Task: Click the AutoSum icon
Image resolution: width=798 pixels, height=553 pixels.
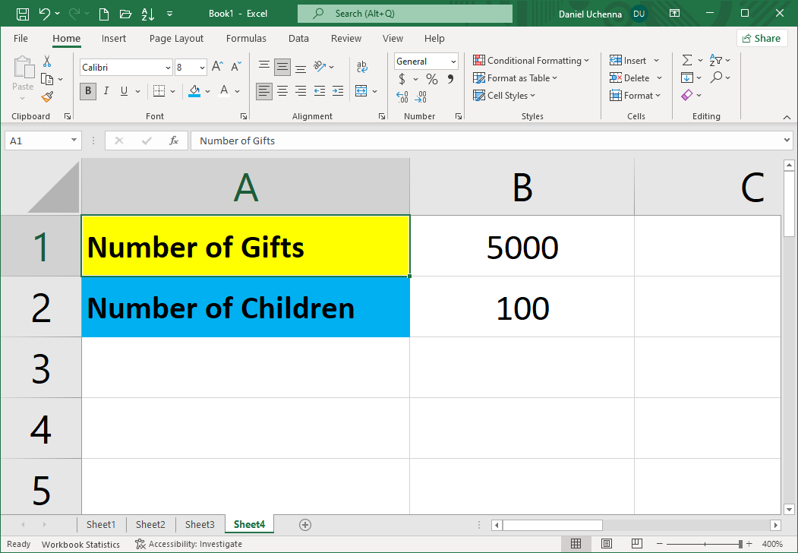Action: (x=689, y=60)
